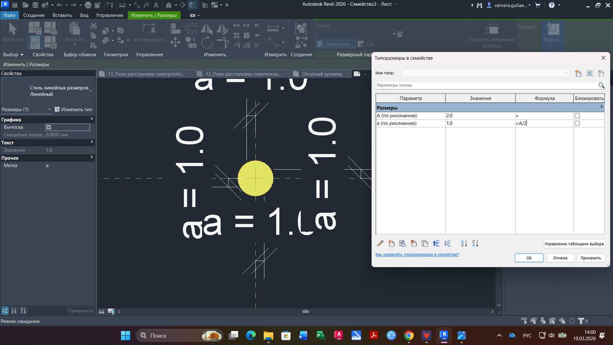Viewport: 613px width, 345px height.
Task: Click the magnifier icon in parameter search
Action: [601, 85]
